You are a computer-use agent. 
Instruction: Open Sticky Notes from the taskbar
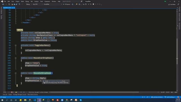(21, 100)
